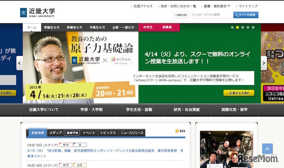This screenshot has height=168, width=284.
Task: Open the 4/16 毎日新聞 掲載 article
Action: coord(105,153)
